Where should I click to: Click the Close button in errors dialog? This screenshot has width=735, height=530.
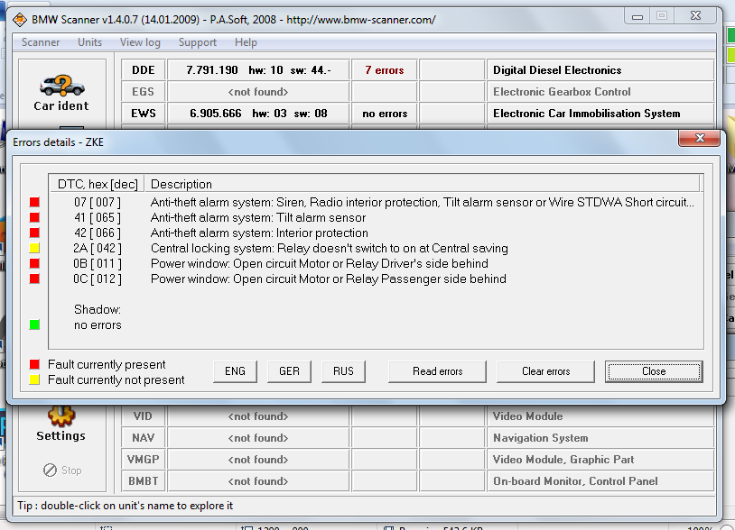(654, 371)
